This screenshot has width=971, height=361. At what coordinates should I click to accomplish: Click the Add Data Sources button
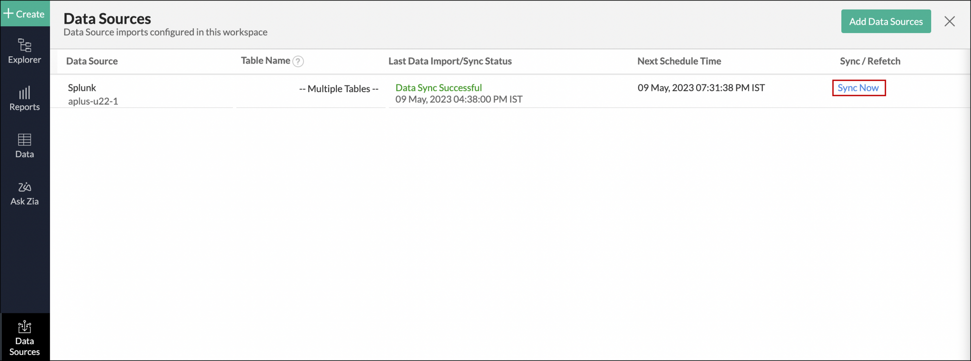886,21
